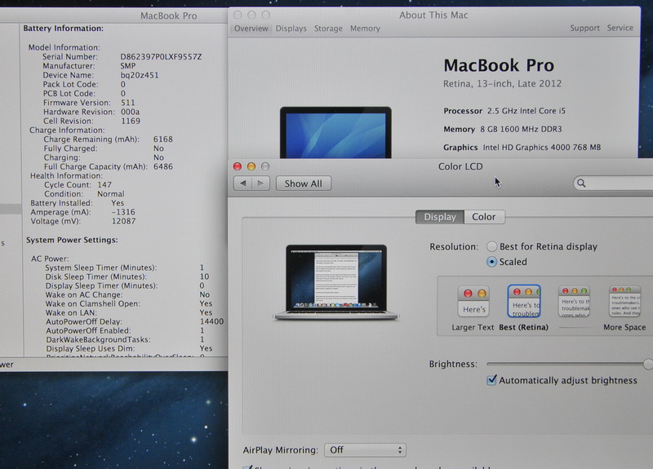Click the Voltage value 12087
Screen dimensions: 653x469
pos(123,221)
